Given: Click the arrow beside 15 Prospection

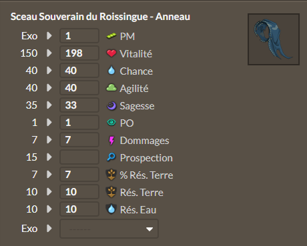Looking at the screenshot, I should pos(49,157).
